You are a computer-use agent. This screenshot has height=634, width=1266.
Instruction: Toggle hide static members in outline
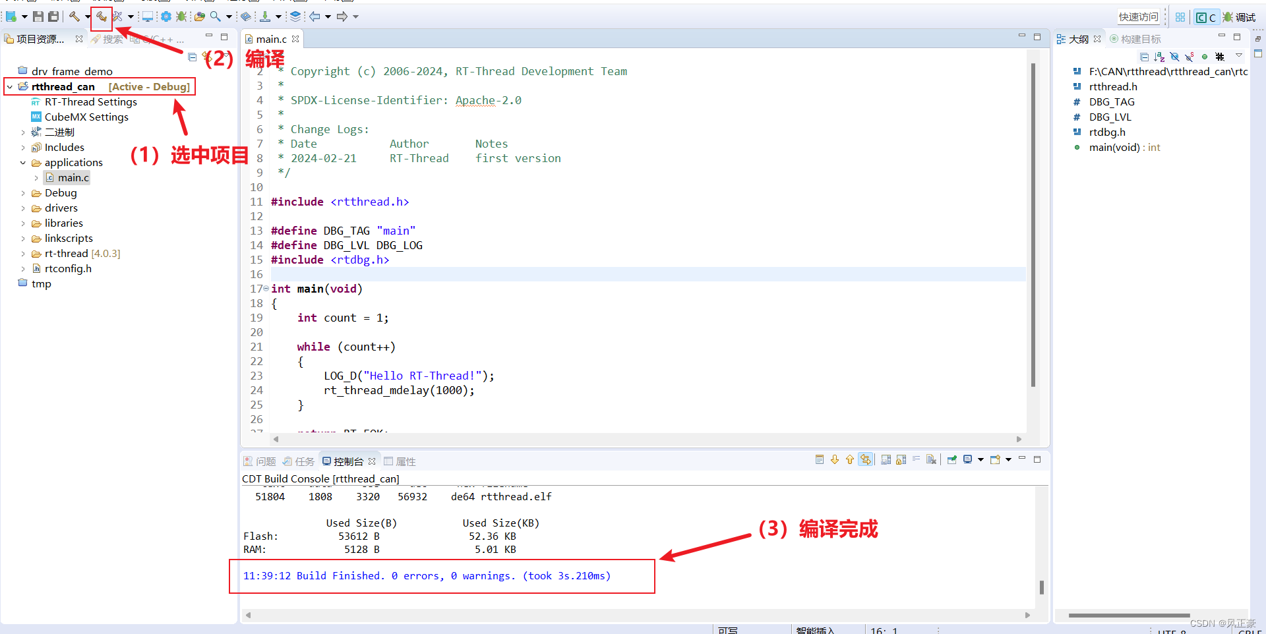[1190, 57]
